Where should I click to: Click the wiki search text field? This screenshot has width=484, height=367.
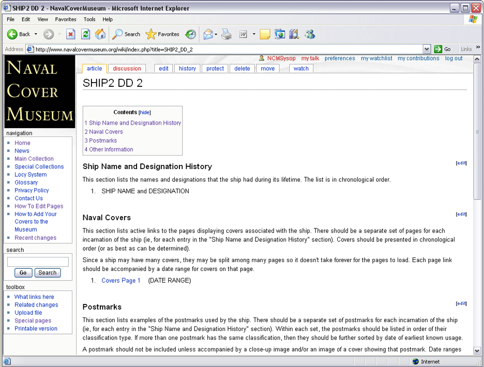pos(38,262)
